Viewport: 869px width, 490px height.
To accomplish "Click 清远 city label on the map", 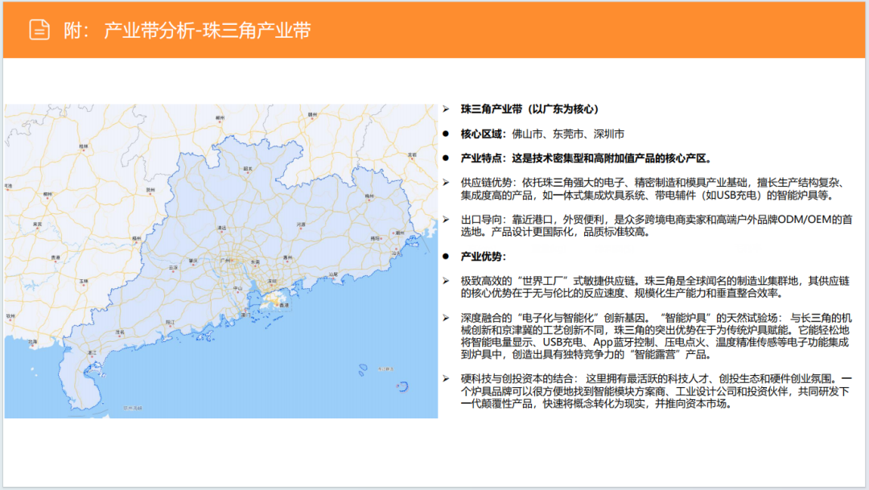I will click(222, 228).
